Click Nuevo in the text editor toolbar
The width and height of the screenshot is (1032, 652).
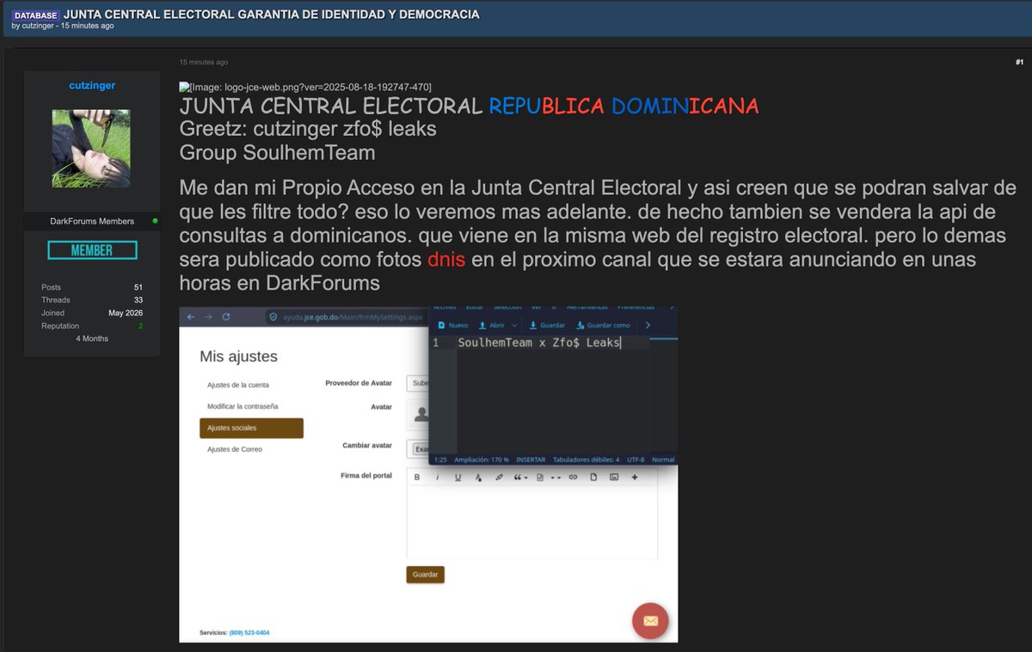452,326
